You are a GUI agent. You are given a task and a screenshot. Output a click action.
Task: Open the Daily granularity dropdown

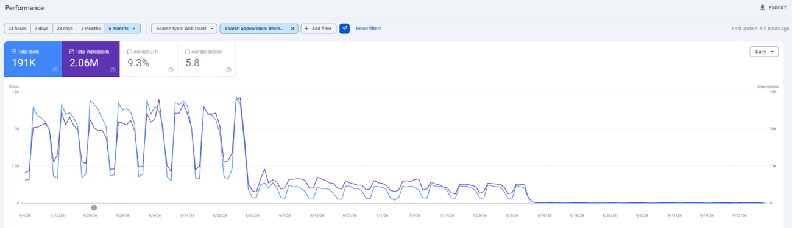click(764, 52)
